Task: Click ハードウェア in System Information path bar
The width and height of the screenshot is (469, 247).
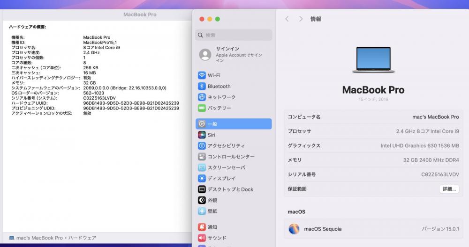Action: [x=82, y=238]
